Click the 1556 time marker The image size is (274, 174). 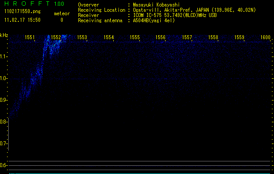(x=160, y=37)
